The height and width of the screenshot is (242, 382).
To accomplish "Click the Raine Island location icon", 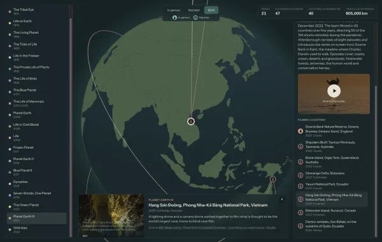I will [x=301, y=162].
